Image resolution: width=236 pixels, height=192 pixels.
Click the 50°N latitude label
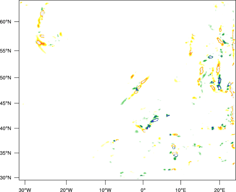[x=6, y=78]
